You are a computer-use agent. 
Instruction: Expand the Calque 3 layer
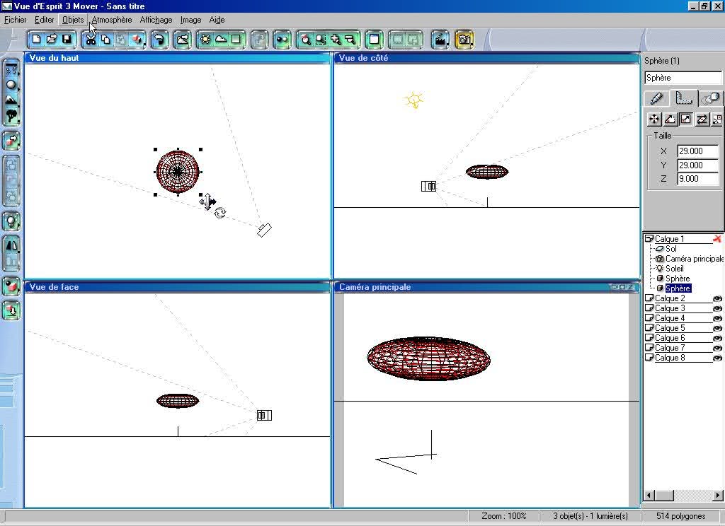coord(649,309)
